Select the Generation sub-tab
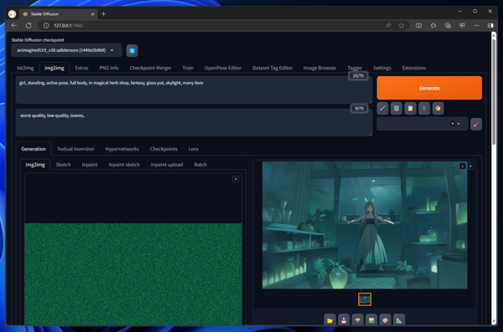This screenshot has height=332, width=503. 34,149
